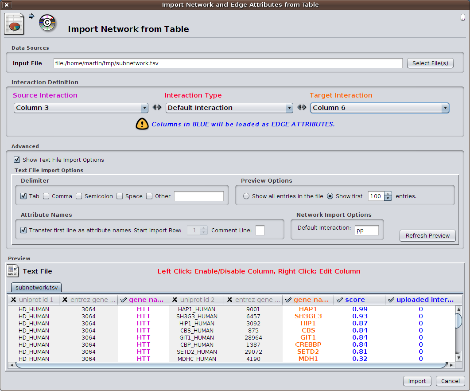Decrease the Show first entries count
The image size is (470, 391).
click(x=388, y=198)
